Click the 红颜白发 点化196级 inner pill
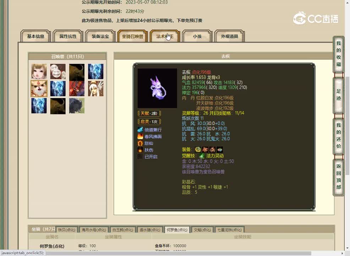 (215, 98)
